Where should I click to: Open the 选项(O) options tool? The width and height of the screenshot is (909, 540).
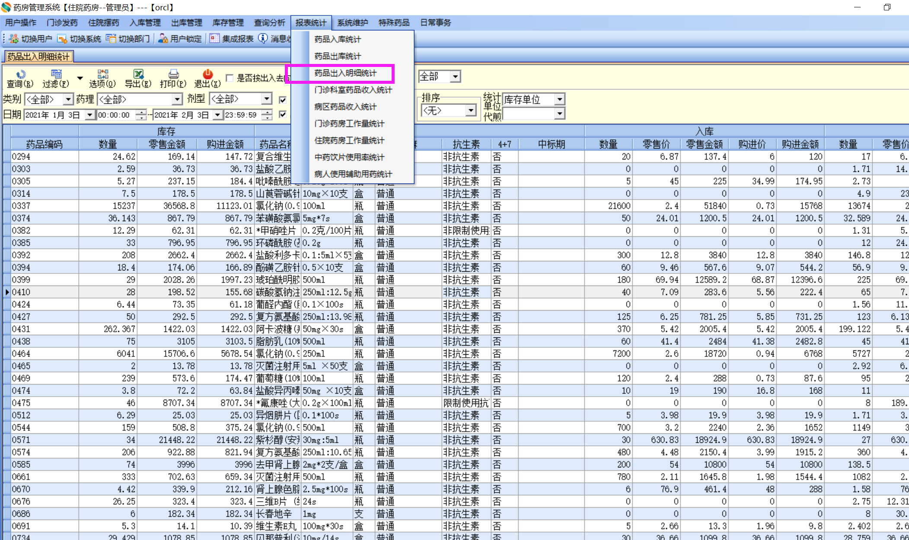click(x=102, y=74)
